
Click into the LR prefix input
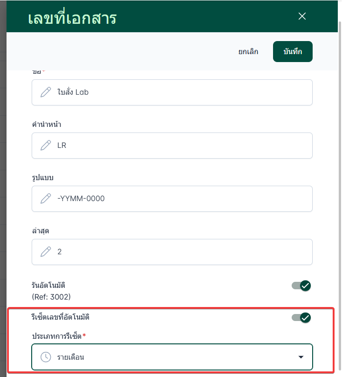[182, 146]
